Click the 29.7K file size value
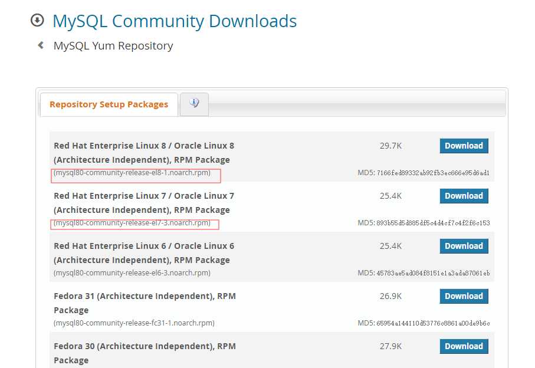Image resolution: width=535 pixels, height=368 pixels. click(x=390, y=146)
